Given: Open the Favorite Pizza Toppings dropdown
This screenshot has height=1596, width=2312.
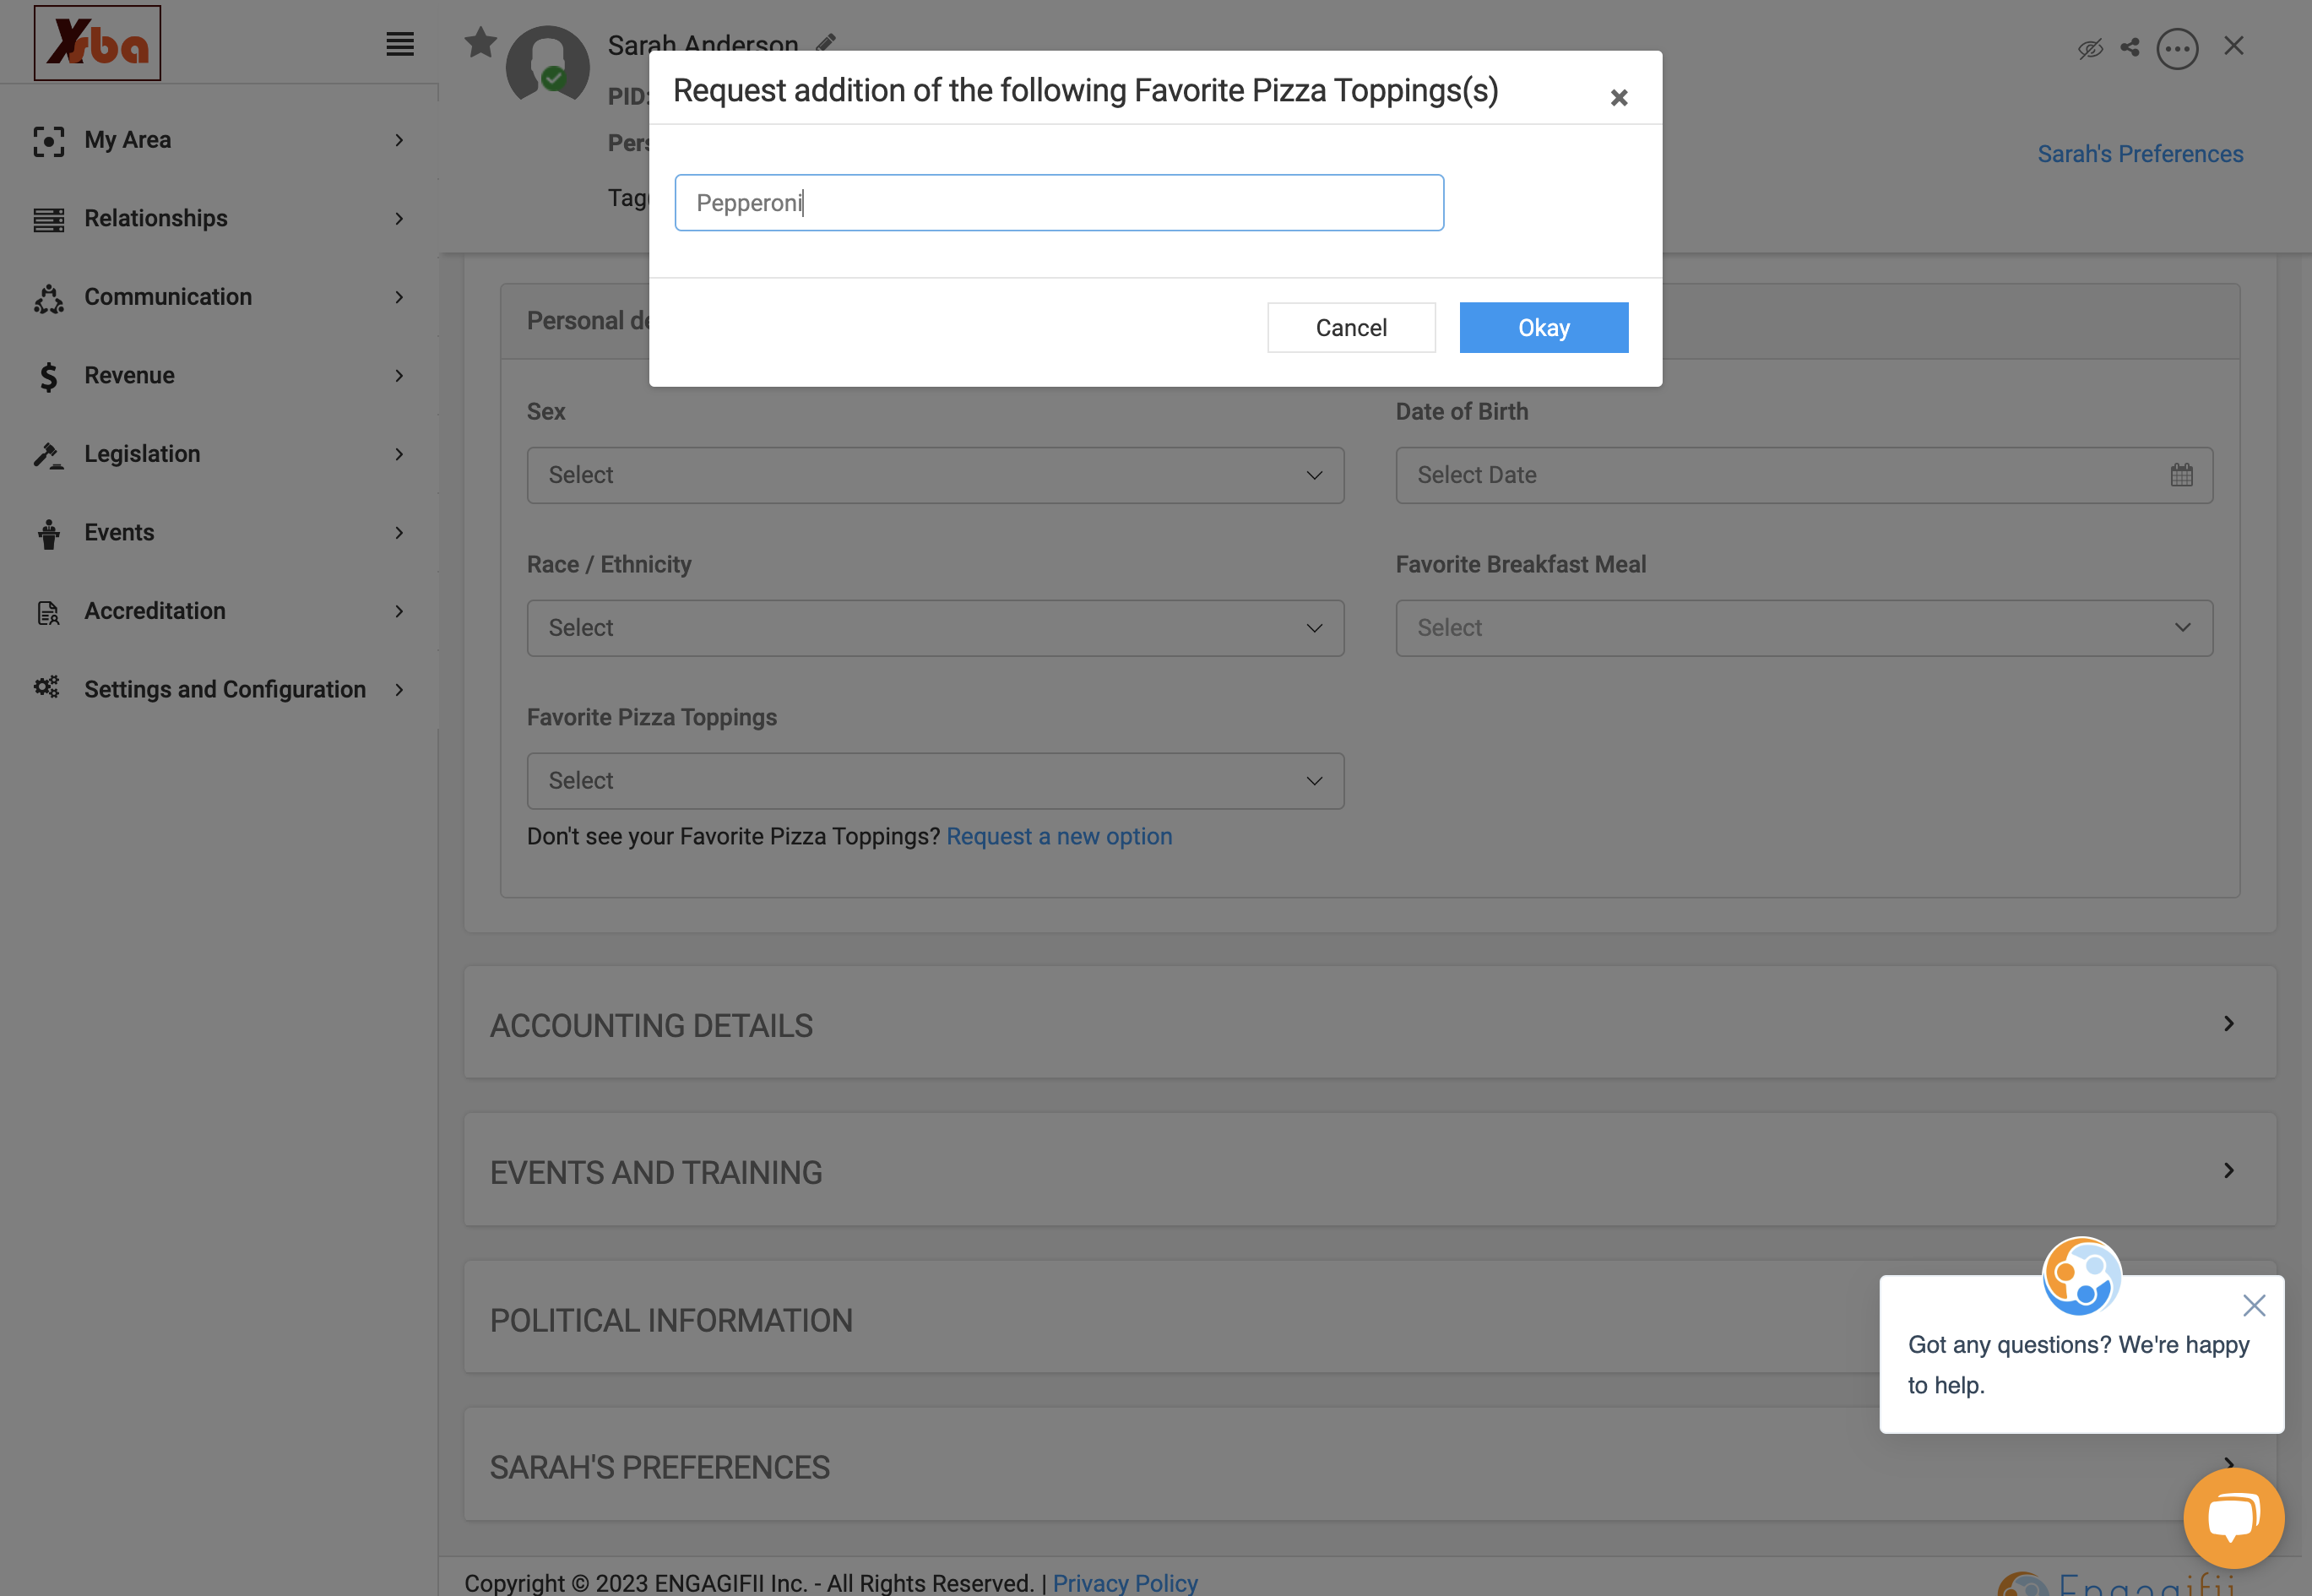Looking at the screenshot, I should pyautogui.click(x=935, y=781).
